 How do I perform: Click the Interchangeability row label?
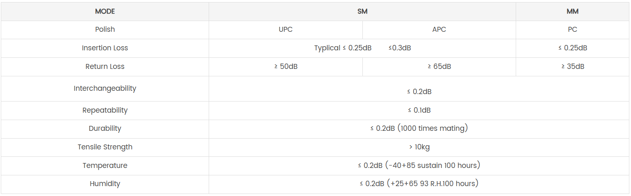pos(105,88)
